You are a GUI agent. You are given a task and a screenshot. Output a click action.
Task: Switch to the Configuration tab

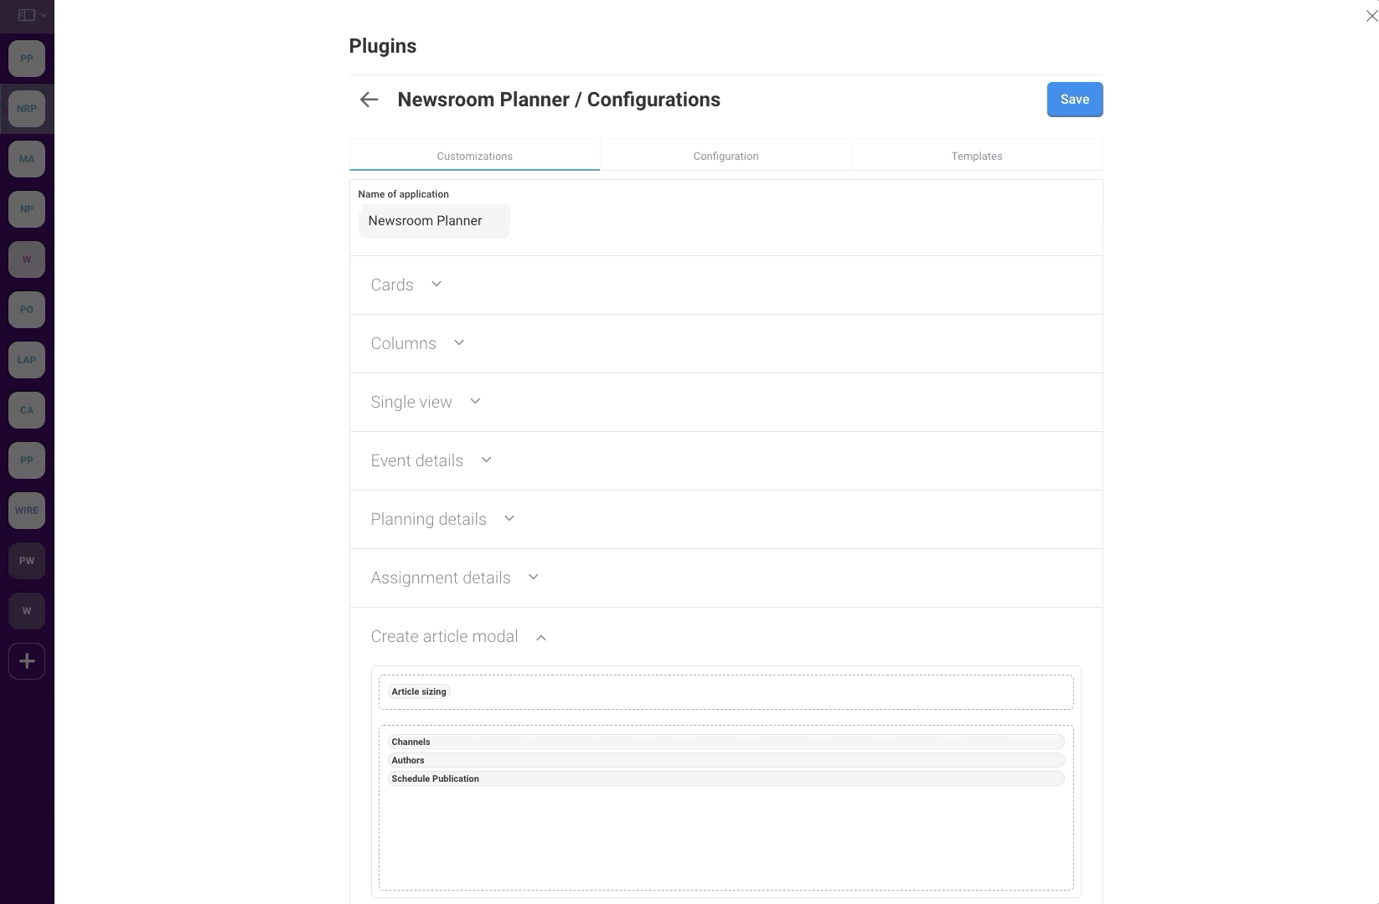coord(726,156)
